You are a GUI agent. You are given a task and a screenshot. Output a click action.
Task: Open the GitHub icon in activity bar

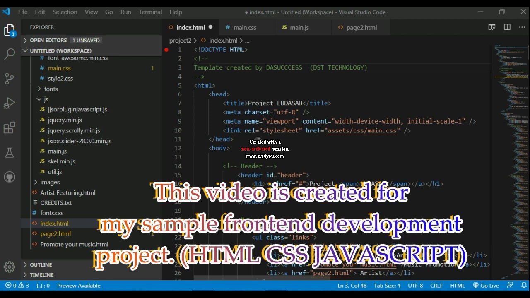(x=10, y=178)
